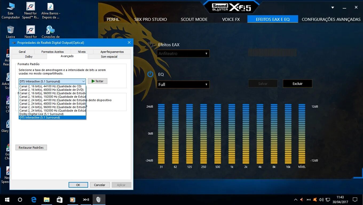363x205 pixels.
Task: Open Níveis tab
Action: 82,52
